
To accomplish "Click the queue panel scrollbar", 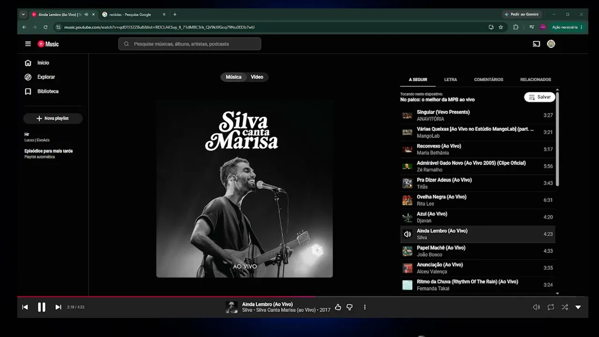I will click(x=557, y=139).
